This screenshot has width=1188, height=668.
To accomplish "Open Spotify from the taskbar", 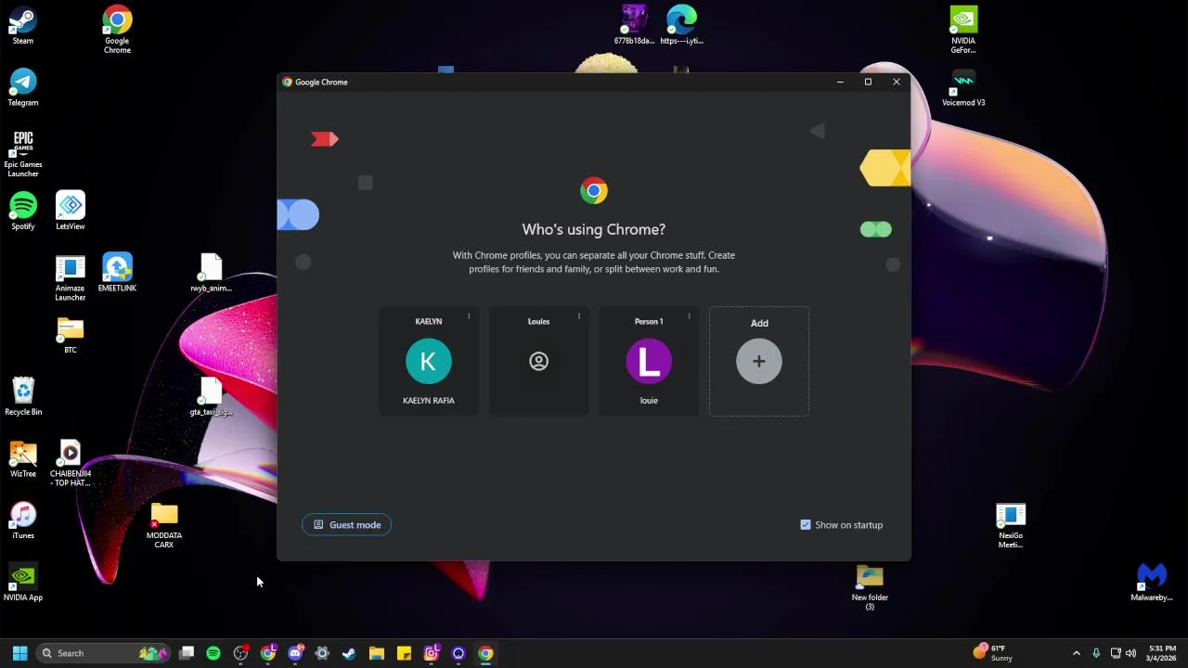I will click(x=213, y=653).
